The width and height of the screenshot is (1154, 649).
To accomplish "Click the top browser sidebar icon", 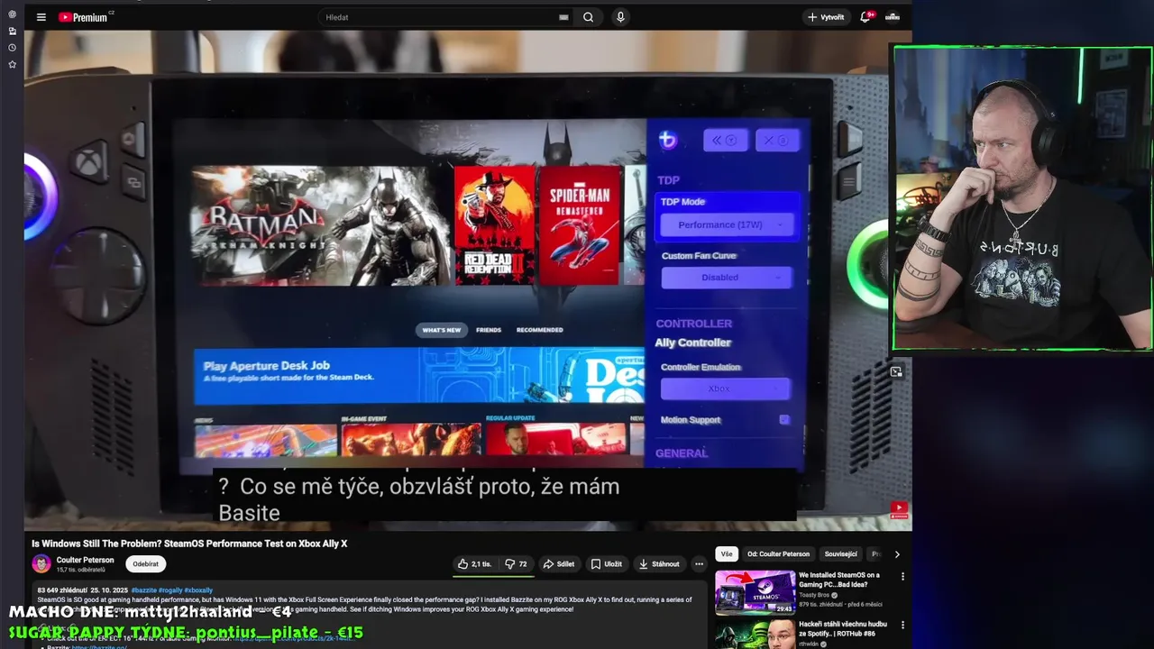I will (12, 14).
